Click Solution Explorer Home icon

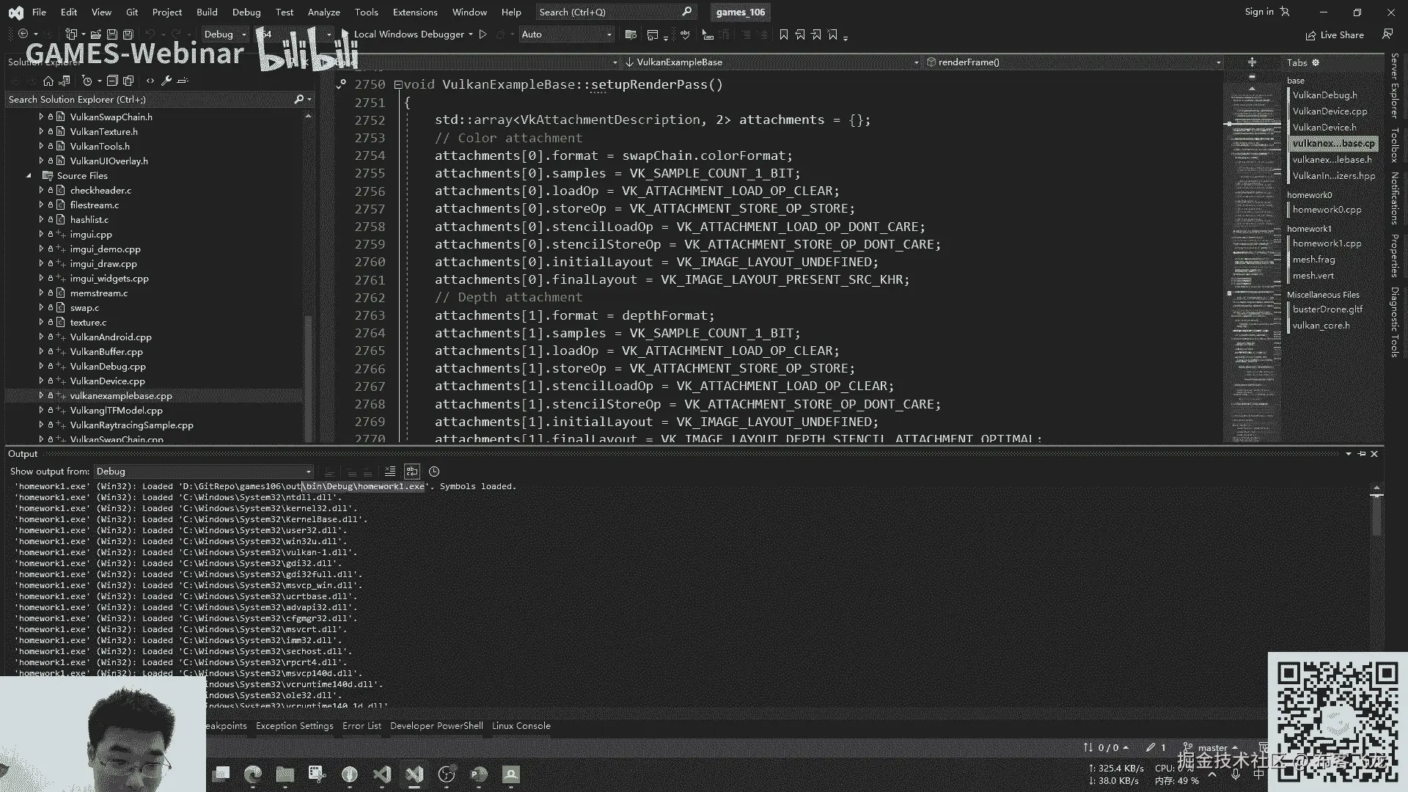(48, 81)
